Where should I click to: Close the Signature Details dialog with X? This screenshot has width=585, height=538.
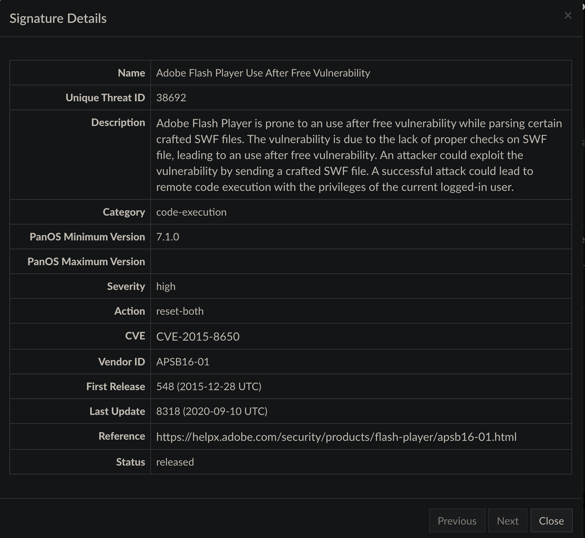click(x=567, y=16)
